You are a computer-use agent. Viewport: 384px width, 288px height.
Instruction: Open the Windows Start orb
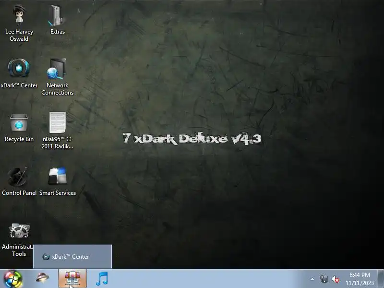pos(13,279)
